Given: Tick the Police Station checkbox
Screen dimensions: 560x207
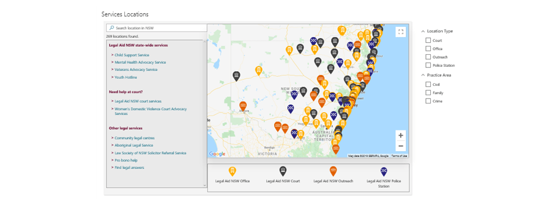Looking at the screenshot, I should point(428,65).
